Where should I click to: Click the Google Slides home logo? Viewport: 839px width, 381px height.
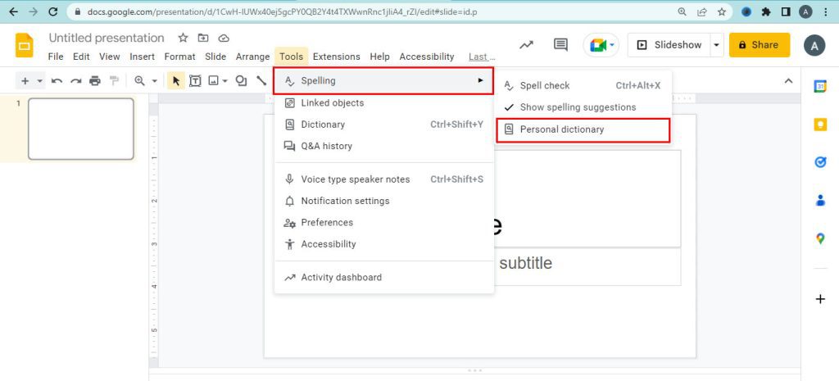24,46
